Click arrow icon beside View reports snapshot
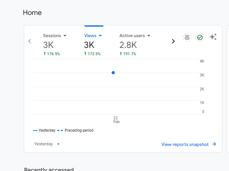This screenshot has height=171, width=229. pos(214,144)
